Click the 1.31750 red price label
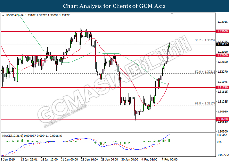 pyautogui.click(x=222, y=87)
